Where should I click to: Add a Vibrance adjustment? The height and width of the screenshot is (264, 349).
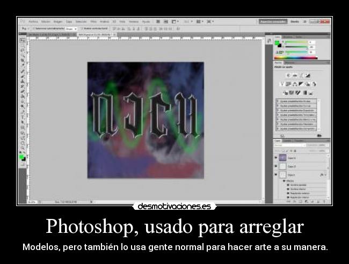click(x=282, y=84)
